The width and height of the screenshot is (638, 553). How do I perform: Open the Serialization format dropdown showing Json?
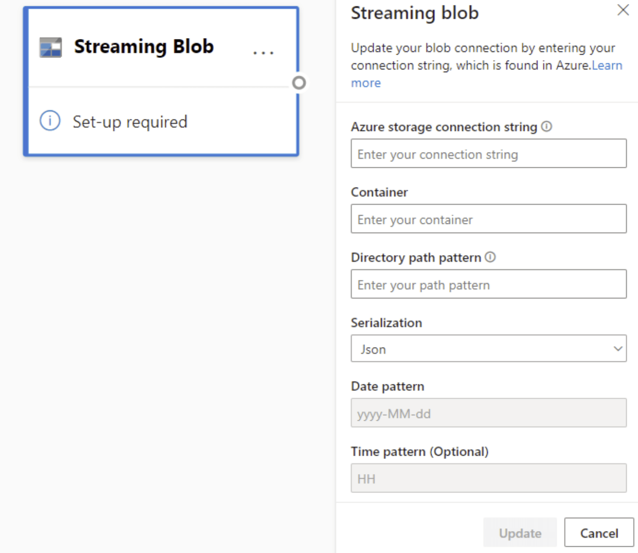click(489, 348)
